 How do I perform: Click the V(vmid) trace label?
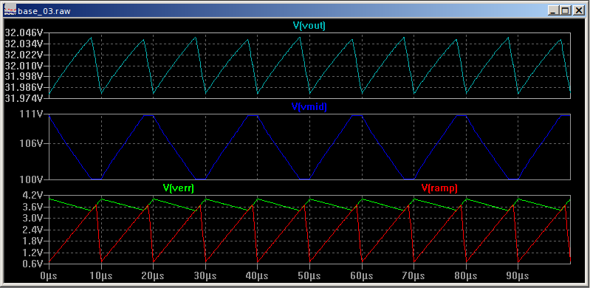pyautogui.click(x=309, y=106)
